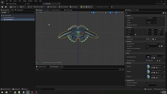The image size is (167, 94).
Task: Click Find in all blueprints binoculars icon
Action: pos(121,69)
